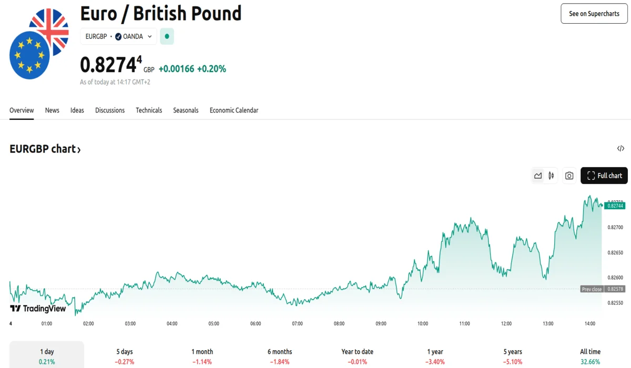Switch to area chart style
The width and height of the screenshot is (631, 368).
tap(538, 176)
